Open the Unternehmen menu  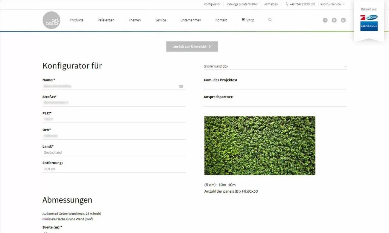[191, 20]
